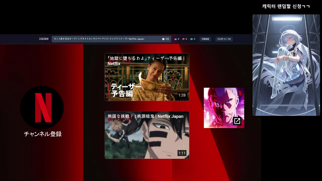
Task: Click the thumbs-up like icon
Action: click(176, 39)
